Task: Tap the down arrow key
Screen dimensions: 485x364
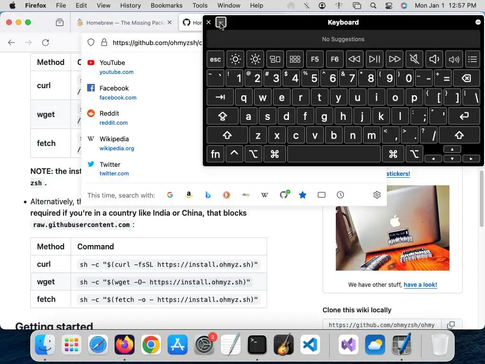Action: pyautogui.click(x=452, y=159)
